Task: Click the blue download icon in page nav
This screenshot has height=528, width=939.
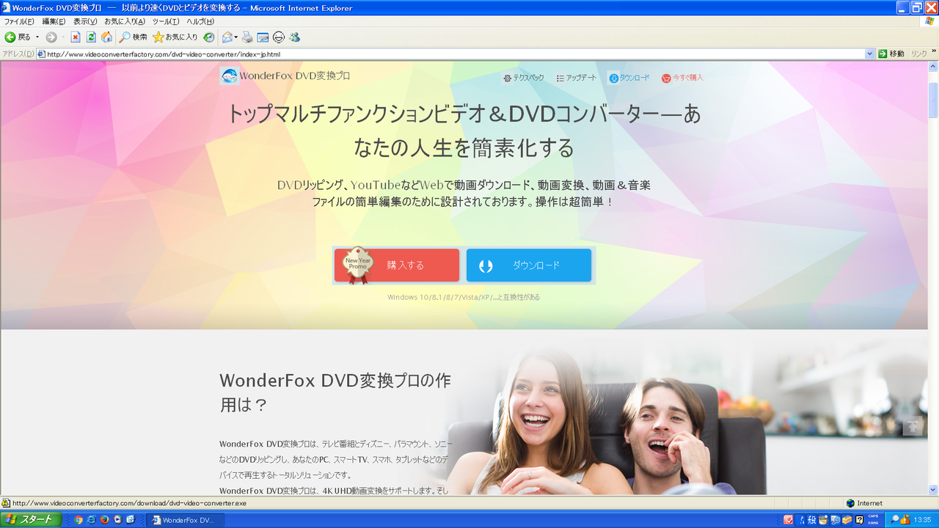Action: pos(614,78)
